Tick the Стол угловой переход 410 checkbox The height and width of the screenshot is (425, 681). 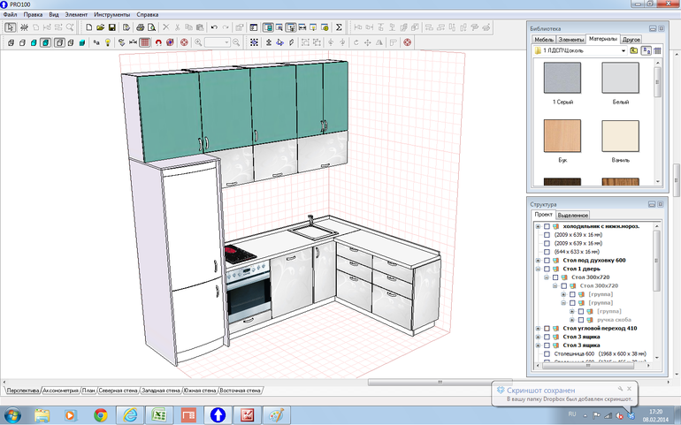547,328
